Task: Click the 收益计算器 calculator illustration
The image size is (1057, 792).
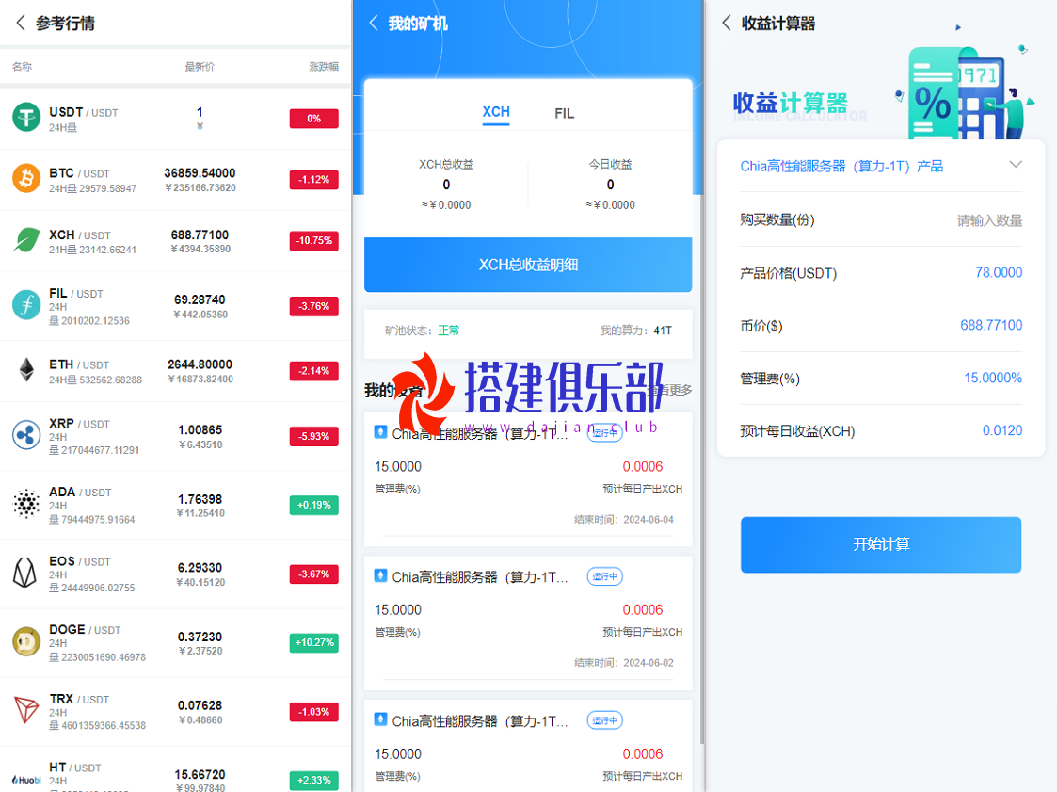Action: coord(964,91)
